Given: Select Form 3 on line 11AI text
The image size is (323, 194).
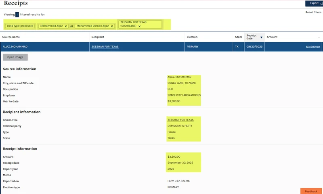Looking at the screenshot, I should coord(179,181).
